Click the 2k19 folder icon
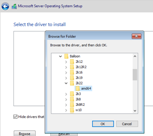 (x=72, y=78)
